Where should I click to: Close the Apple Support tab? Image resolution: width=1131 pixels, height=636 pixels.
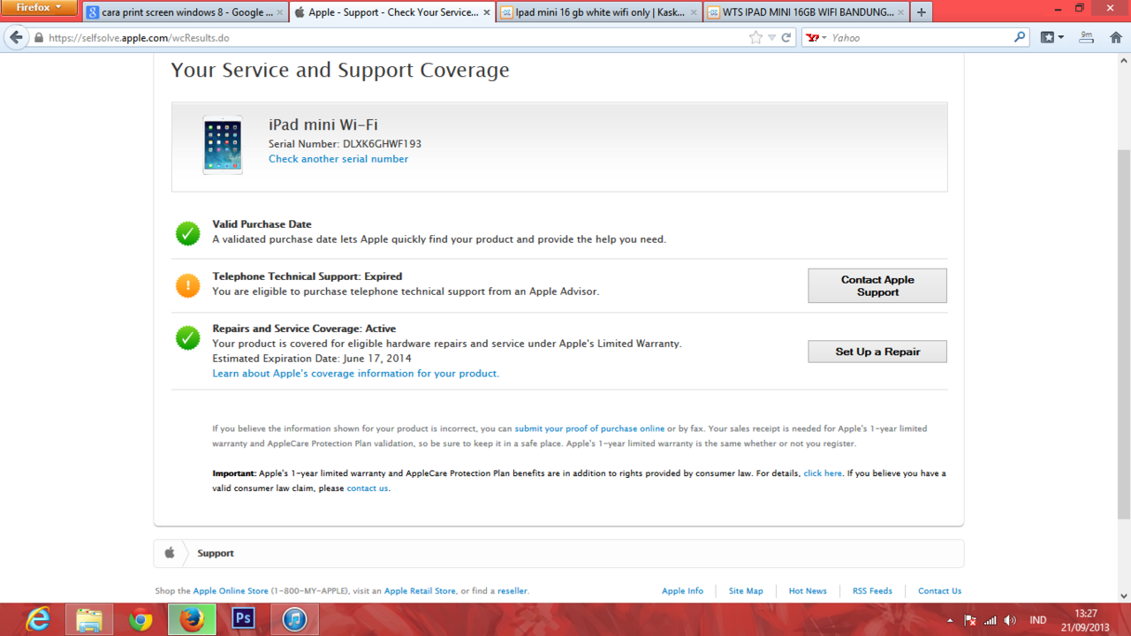[x=487, y=12]
